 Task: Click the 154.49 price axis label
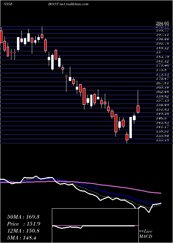click(x=162, y=105)
